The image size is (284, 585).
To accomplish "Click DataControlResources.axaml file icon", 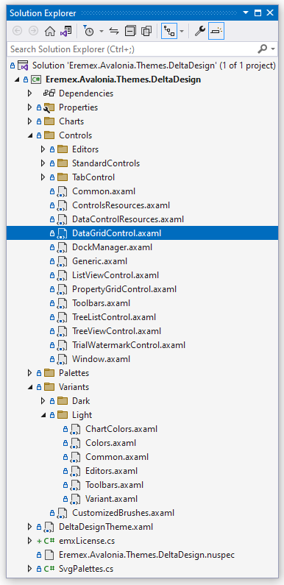I will pyautogui.click(x=63, y=220).
